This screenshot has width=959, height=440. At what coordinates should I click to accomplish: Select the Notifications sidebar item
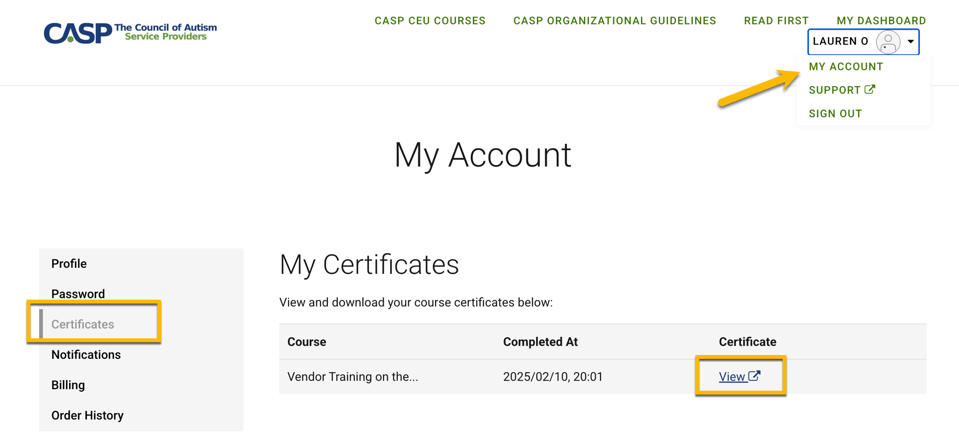tap(86, 355)
